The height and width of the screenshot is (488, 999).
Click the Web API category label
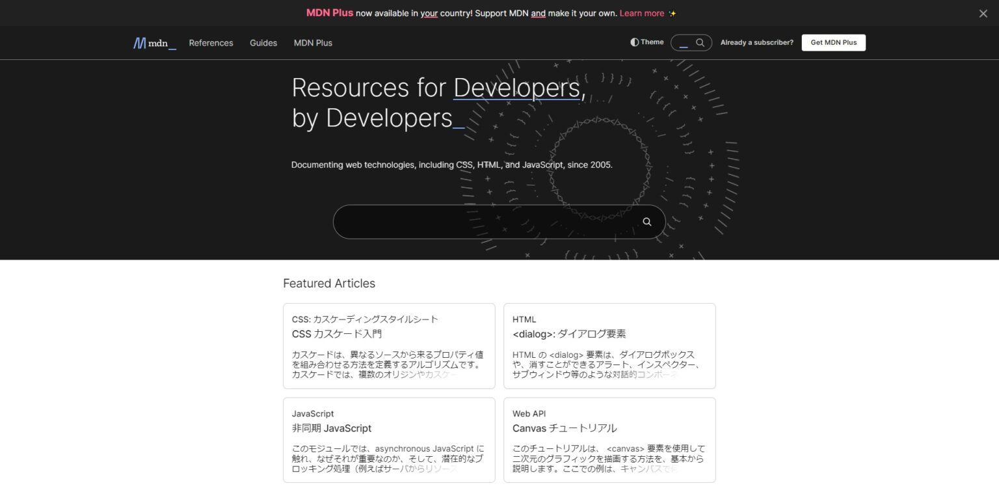click(529, 414)
